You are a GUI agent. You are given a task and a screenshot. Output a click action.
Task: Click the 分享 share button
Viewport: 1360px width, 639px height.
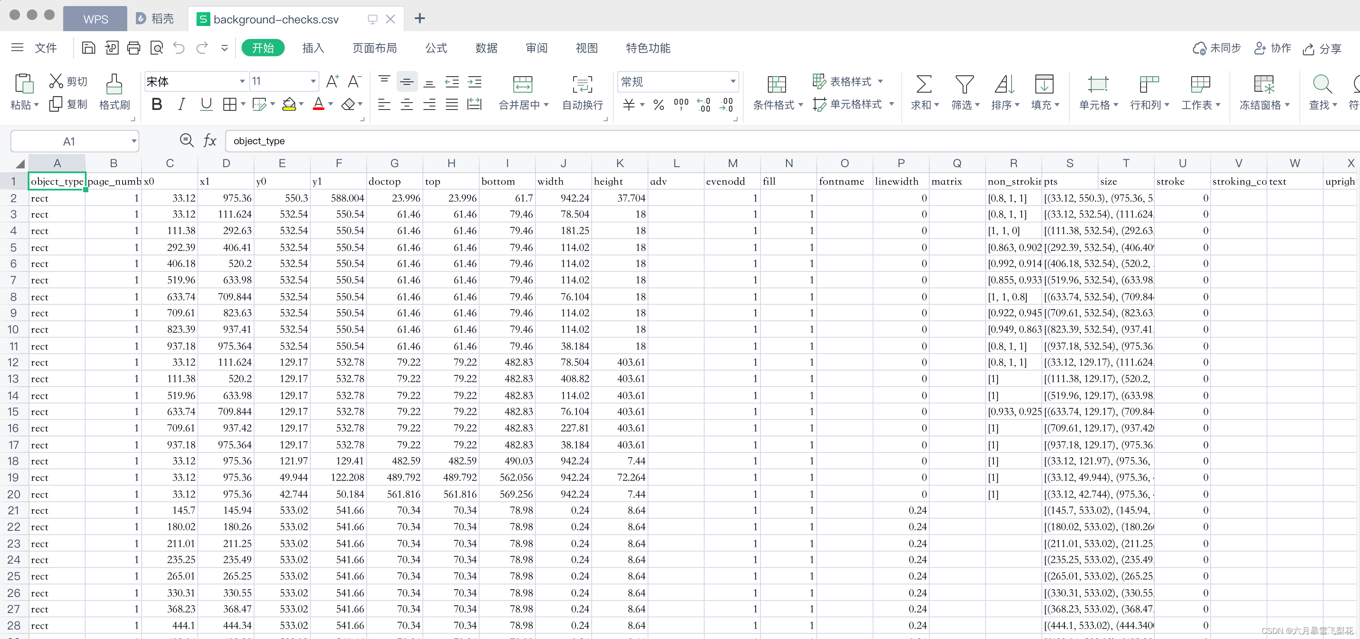coord(1322,48)
